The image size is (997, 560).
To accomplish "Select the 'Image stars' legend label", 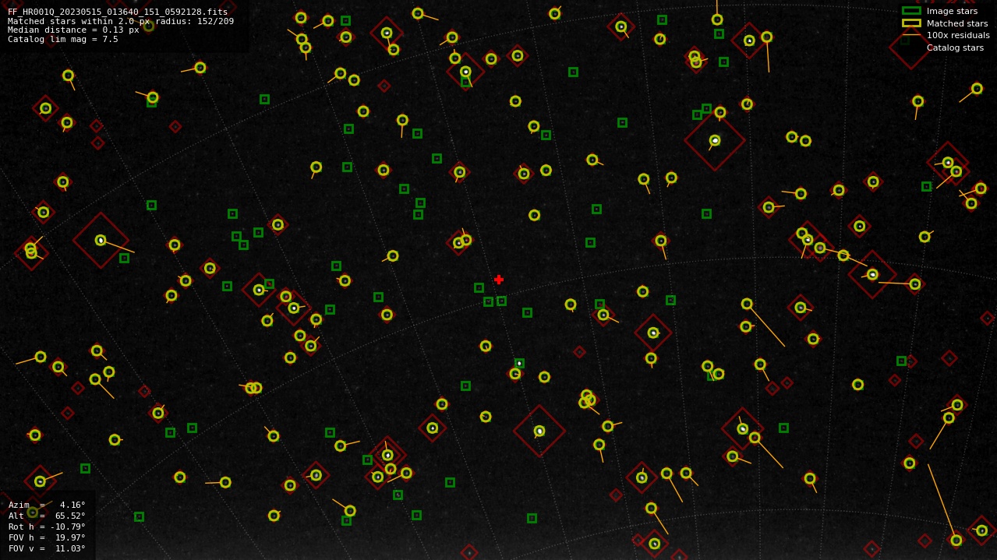I will pos(952,11).
